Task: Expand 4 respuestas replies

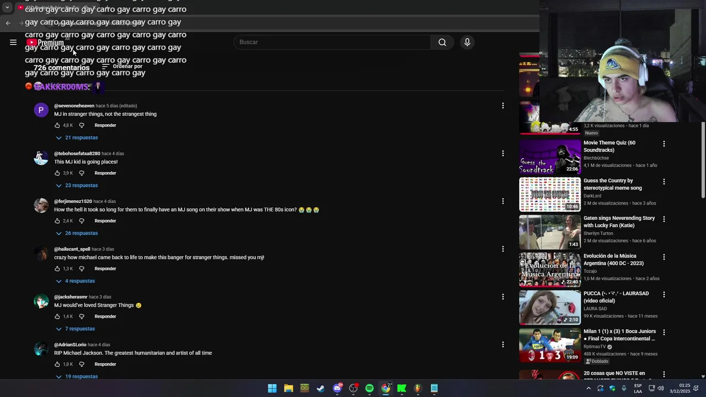Action: 75,281
